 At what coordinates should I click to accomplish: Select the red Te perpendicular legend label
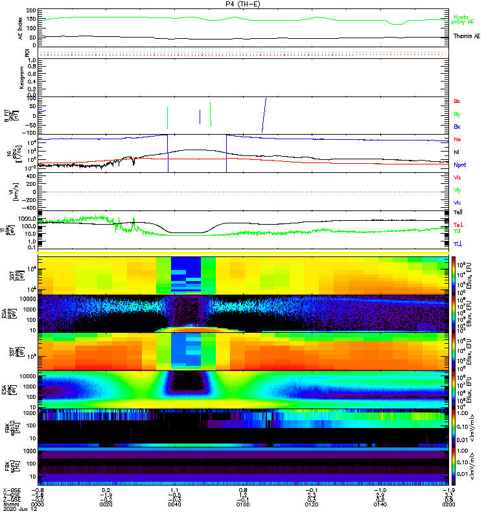click(458, 225)
